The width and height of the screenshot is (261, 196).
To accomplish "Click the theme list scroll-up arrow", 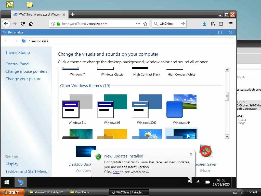I will pos(227,69).
